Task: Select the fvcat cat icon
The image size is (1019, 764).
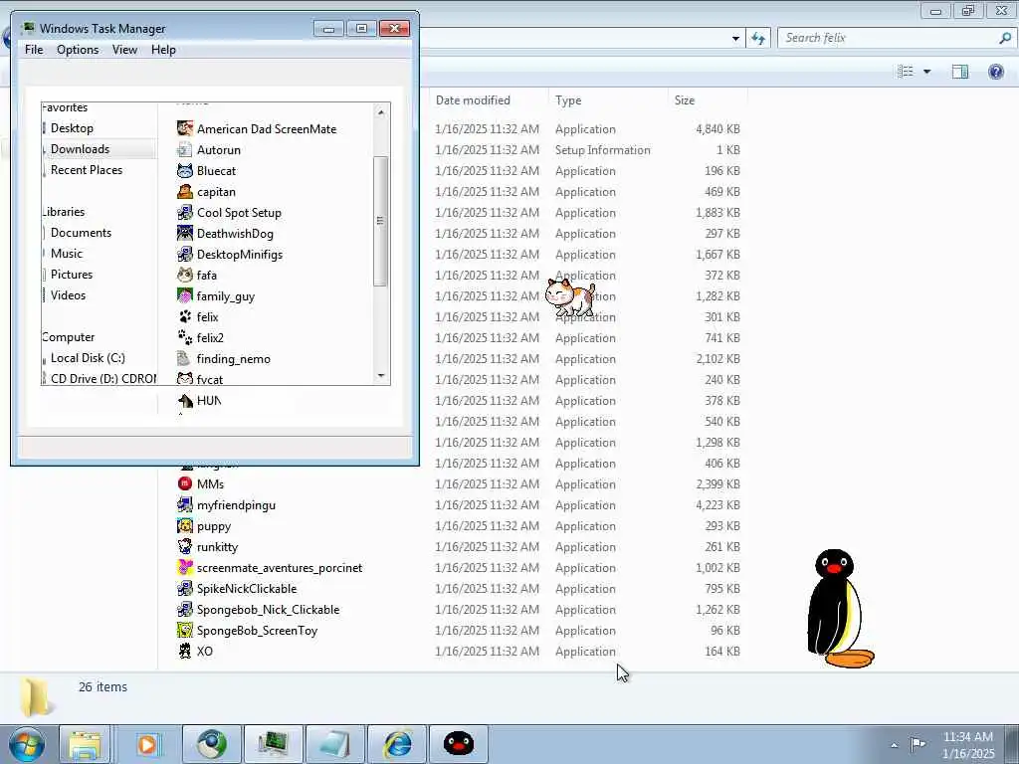Action: click(185, 378)
